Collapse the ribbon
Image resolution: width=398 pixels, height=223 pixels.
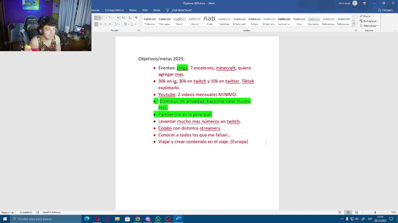point(395,31)
